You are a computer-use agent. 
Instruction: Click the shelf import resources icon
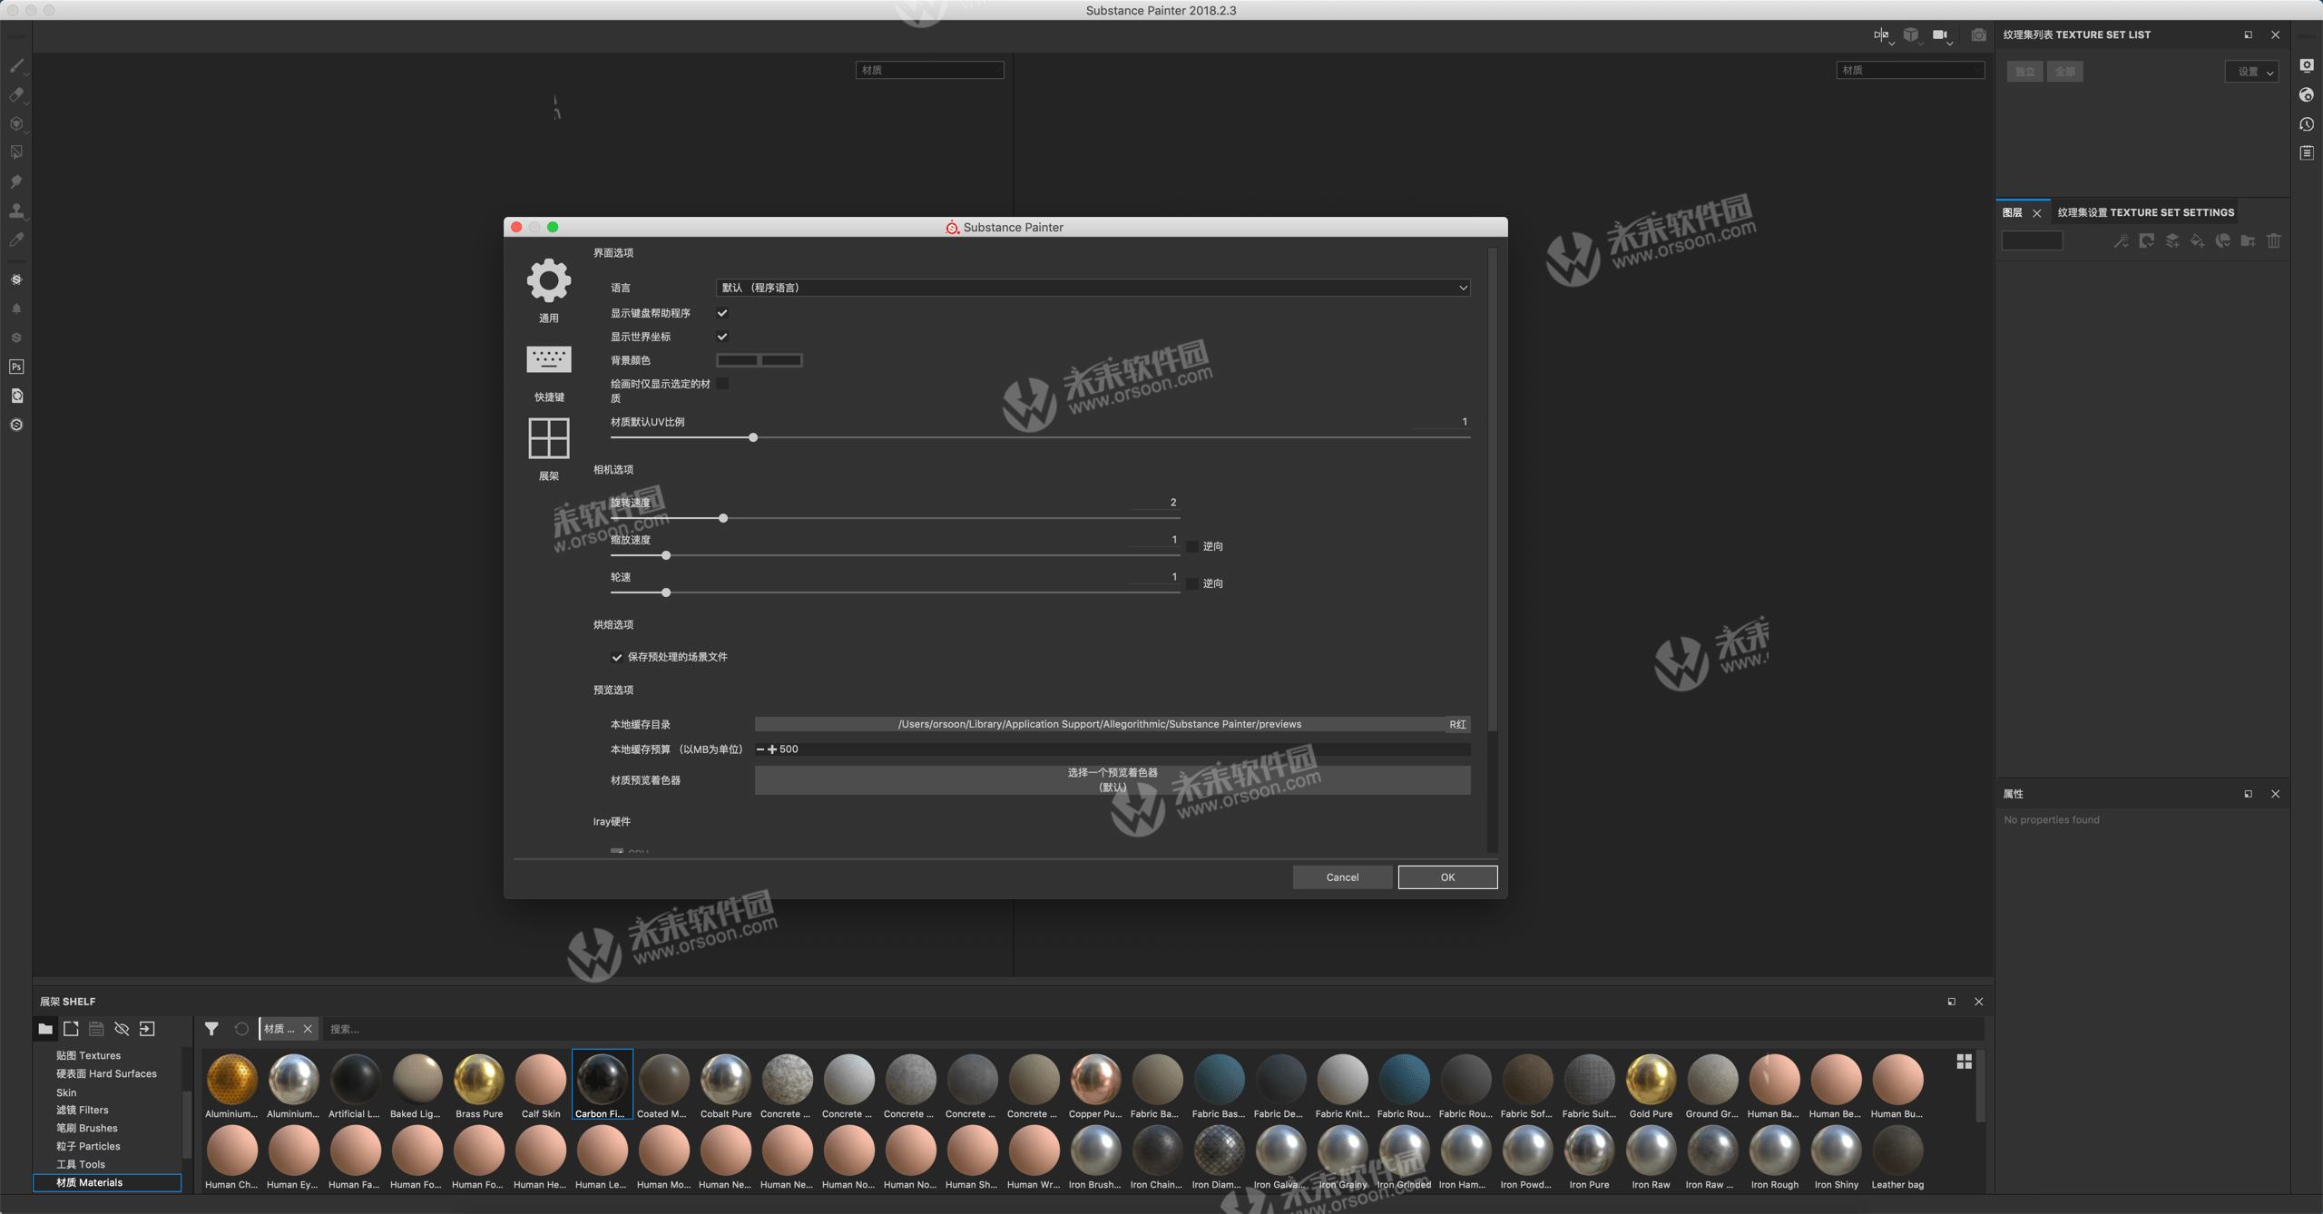(147, 1028)
